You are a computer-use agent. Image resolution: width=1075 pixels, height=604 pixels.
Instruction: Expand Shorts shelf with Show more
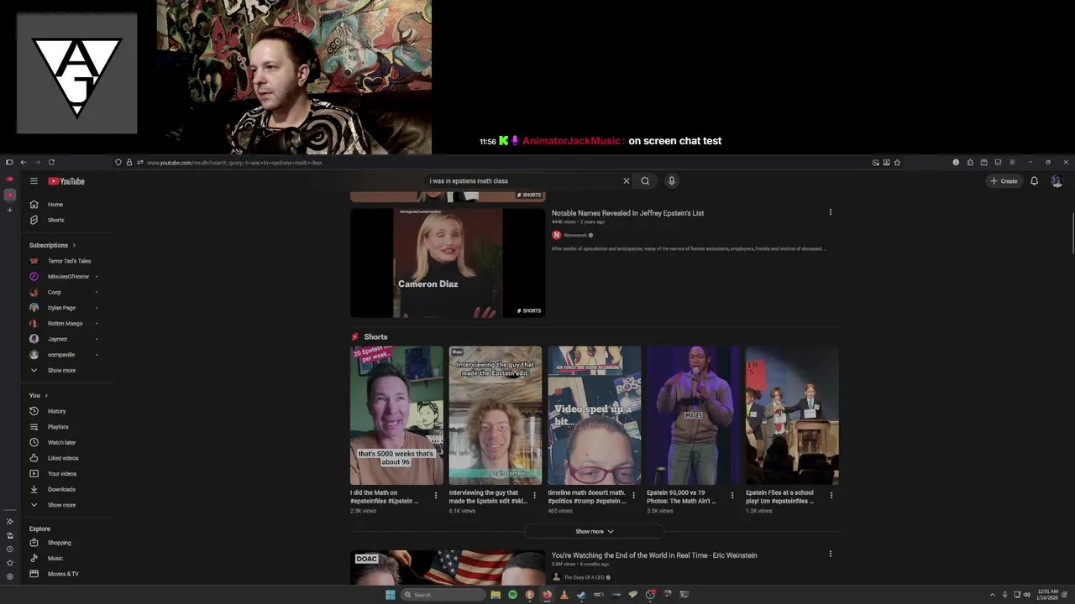pyautogui.click(x=595, y=531)
